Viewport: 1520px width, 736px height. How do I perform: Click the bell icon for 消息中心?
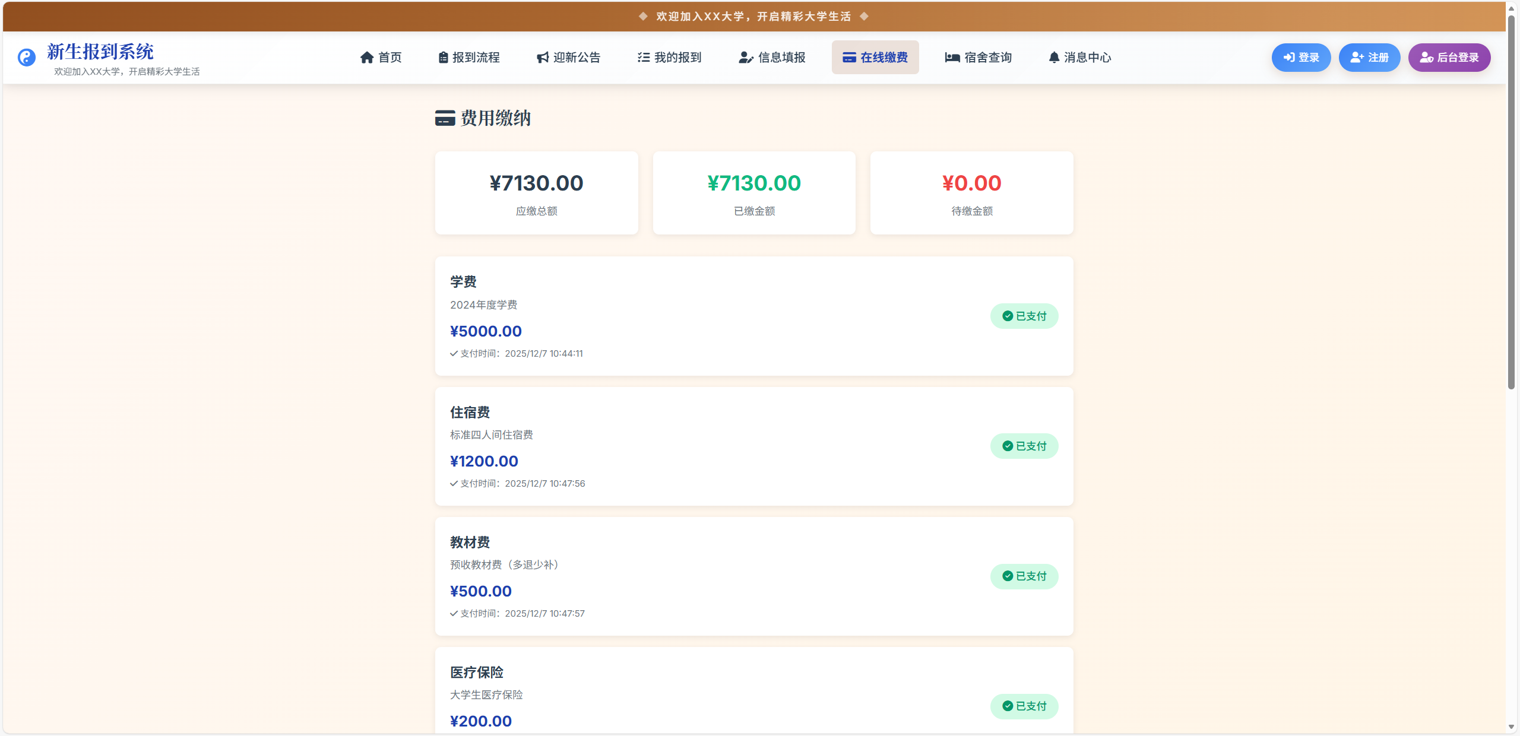coord(1054,58)
